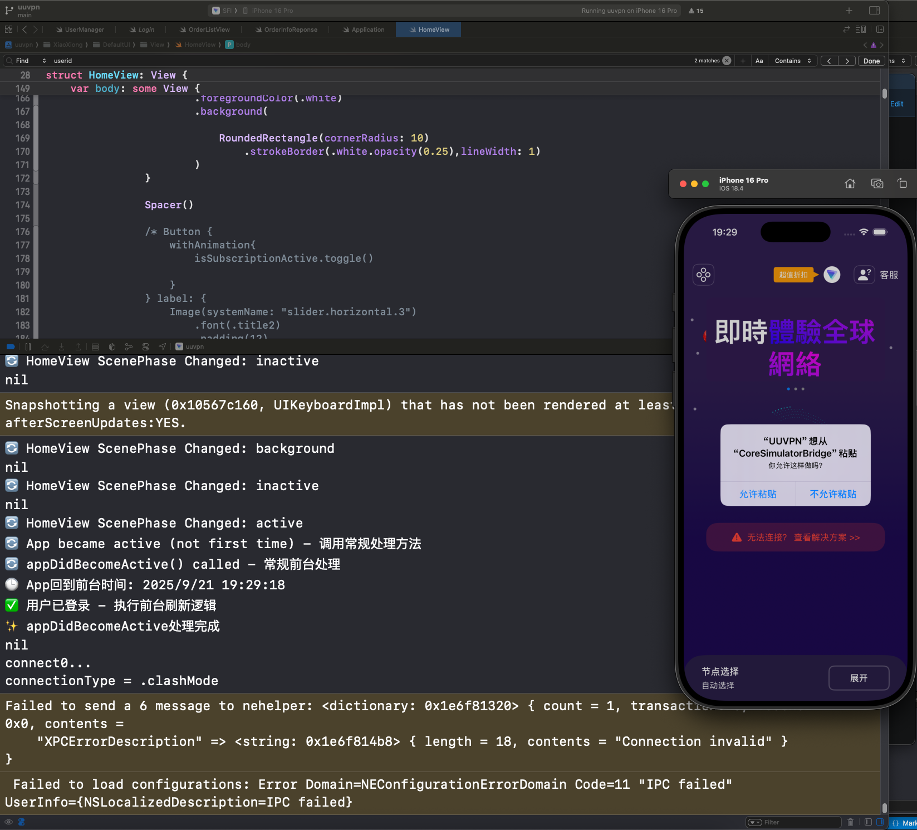
Task: Toggle the code review arrows button
Action: coord(846,30)
